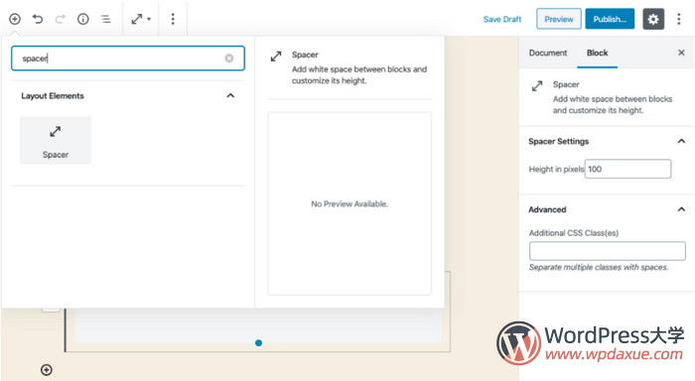
Task: Collapse the Spacer Settings panel
Action: click(x=681, y=141)
